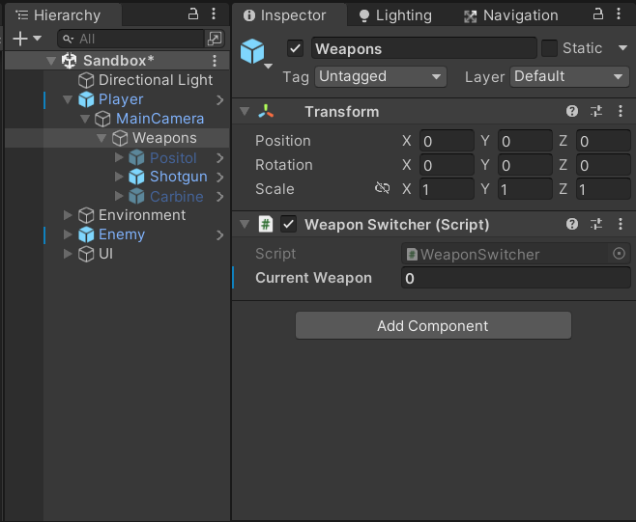This screenshot has width=636, height=522.
Task: Collapse the Weapon Switcher script component
Action: tap(245, 224)
